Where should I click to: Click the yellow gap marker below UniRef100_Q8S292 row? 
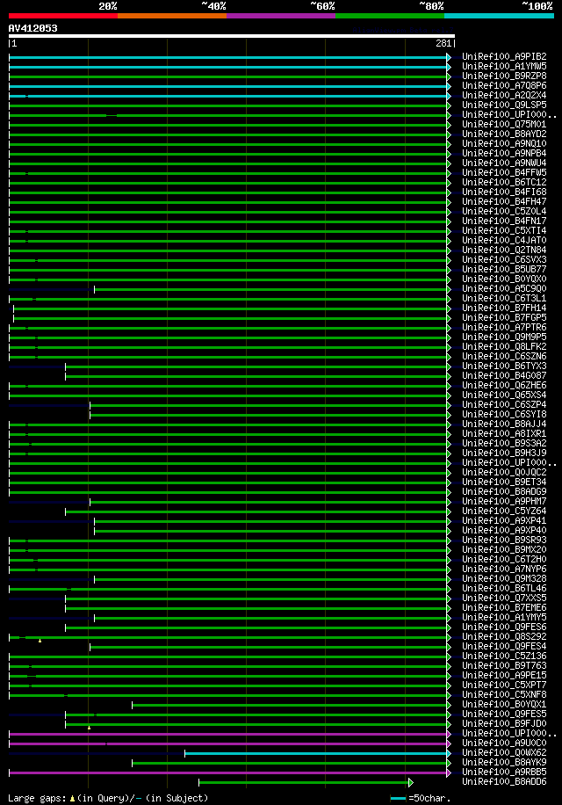point(40,641)
